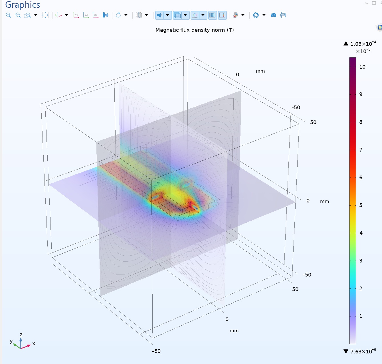
Task: Switch to the YZ plane view
Action: click(86, 15)
